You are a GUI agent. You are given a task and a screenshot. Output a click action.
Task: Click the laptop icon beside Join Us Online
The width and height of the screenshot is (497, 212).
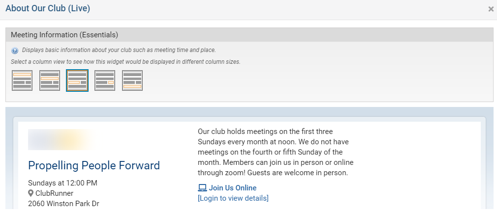202,188
